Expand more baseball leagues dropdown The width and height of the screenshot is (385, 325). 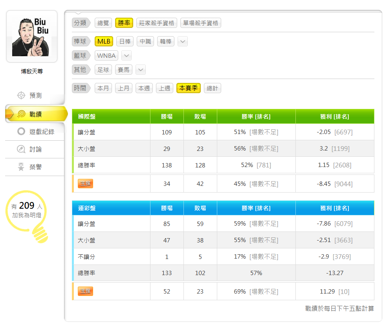tap(183, 41)
